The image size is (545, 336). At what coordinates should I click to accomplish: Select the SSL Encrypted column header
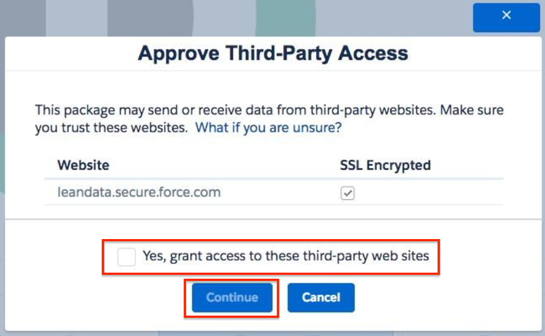385,165
